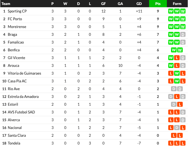The width and height of the screenshot is (188, 147).
Task: Click Nacional's grey D form badge
Action: 177,128
